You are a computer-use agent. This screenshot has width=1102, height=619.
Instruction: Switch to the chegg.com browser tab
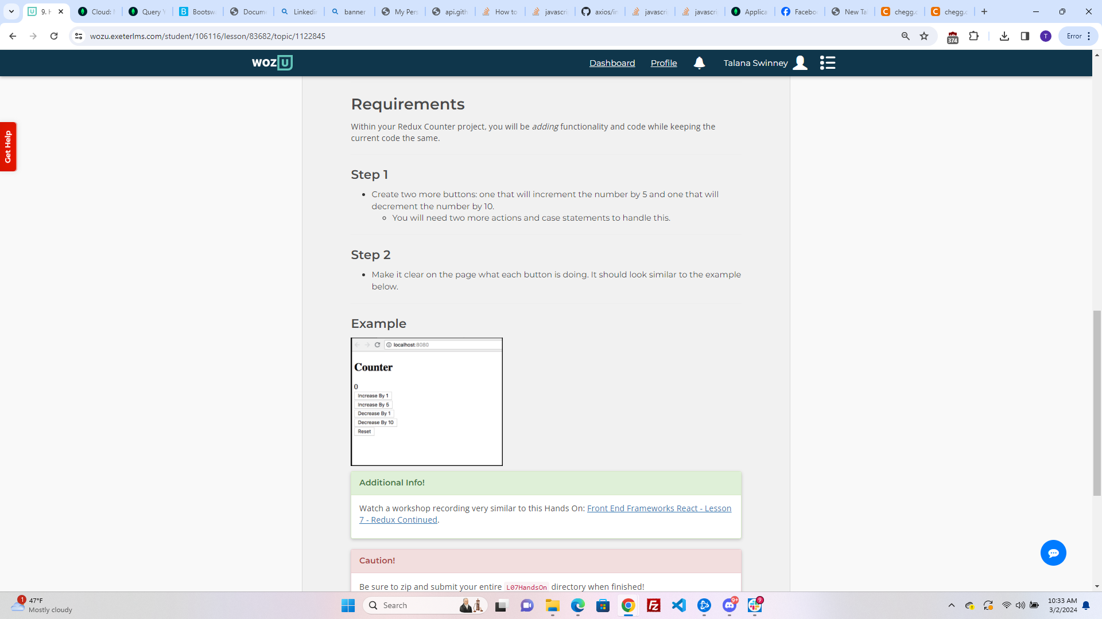[x=899, y=11]
